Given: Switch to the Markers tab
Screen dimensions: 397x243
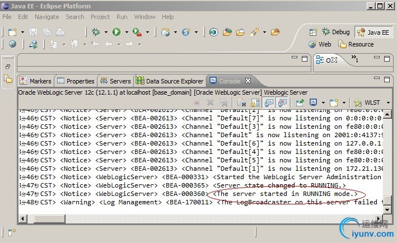Looking at the screenshot, I should (36, 81).
